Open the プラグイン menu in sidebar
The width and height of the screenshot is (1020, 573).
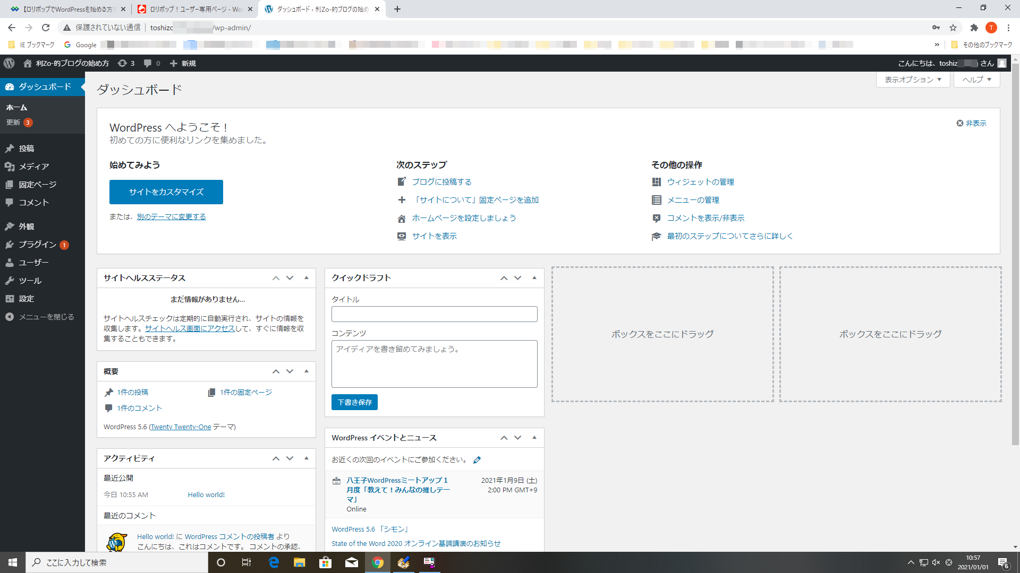(37, 245)
